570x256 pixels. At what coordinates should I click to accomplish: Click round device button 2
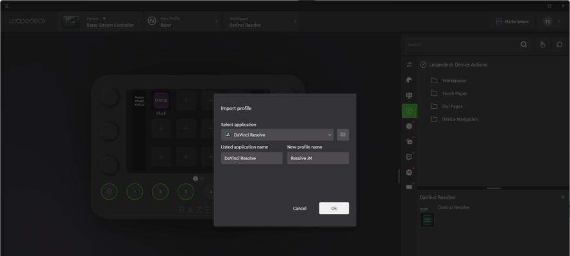[x=160, y=191]
